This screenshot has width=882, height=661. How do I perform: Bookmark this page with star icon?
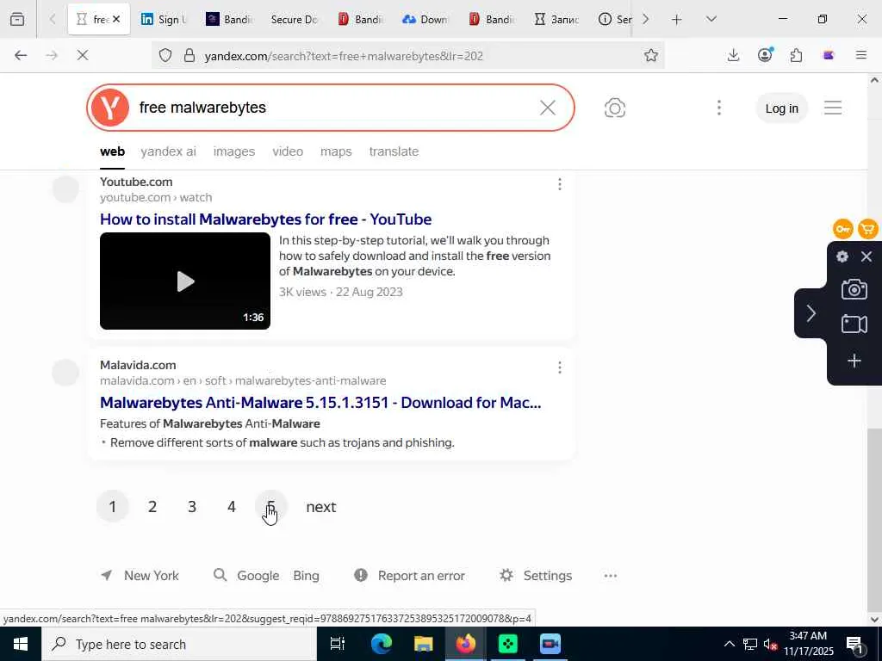click(651, 55)
